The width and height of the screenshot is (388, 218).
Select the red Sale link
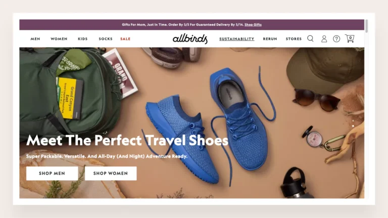pos(125,39)
